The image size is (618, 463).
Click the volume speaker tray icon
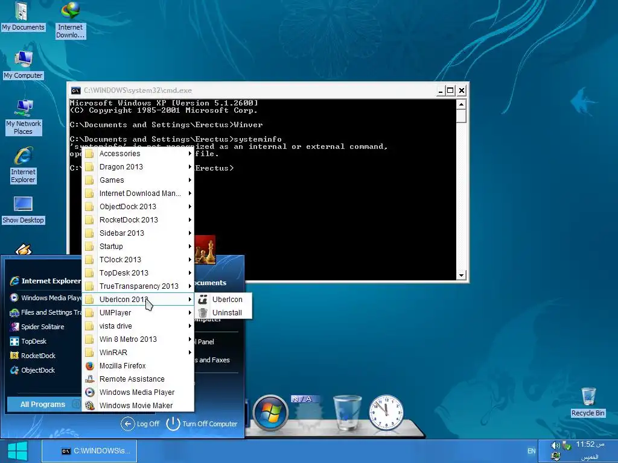point(555,446)
